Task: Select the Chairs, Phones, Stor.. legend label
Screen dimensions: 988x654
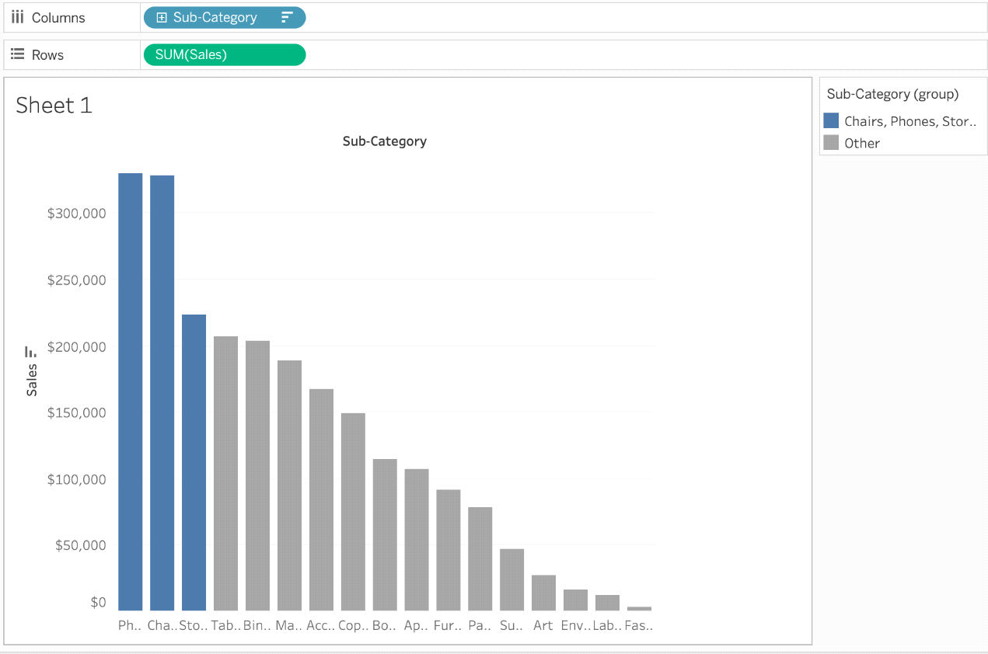Action: coord(910,121)
